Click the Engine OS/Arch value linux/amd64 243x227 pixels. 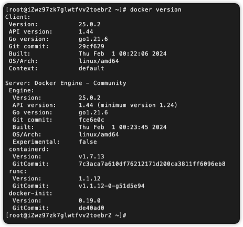point(99,134)
